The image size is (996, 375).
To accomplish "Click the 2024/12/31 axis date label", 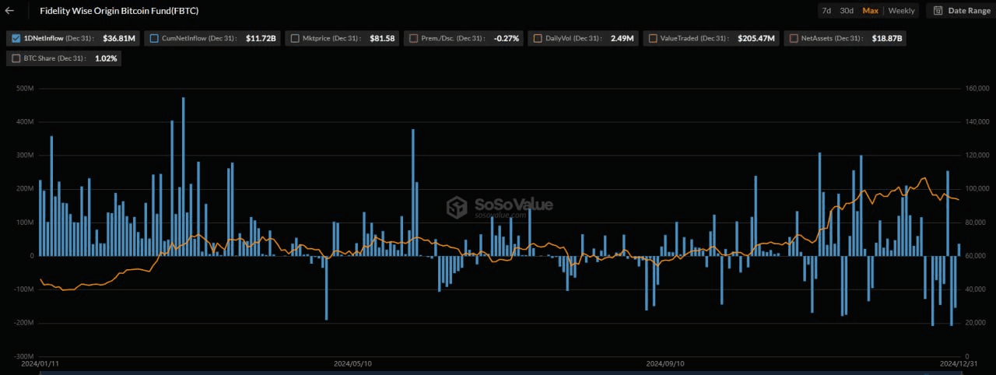I will click(x=959, y=363).
